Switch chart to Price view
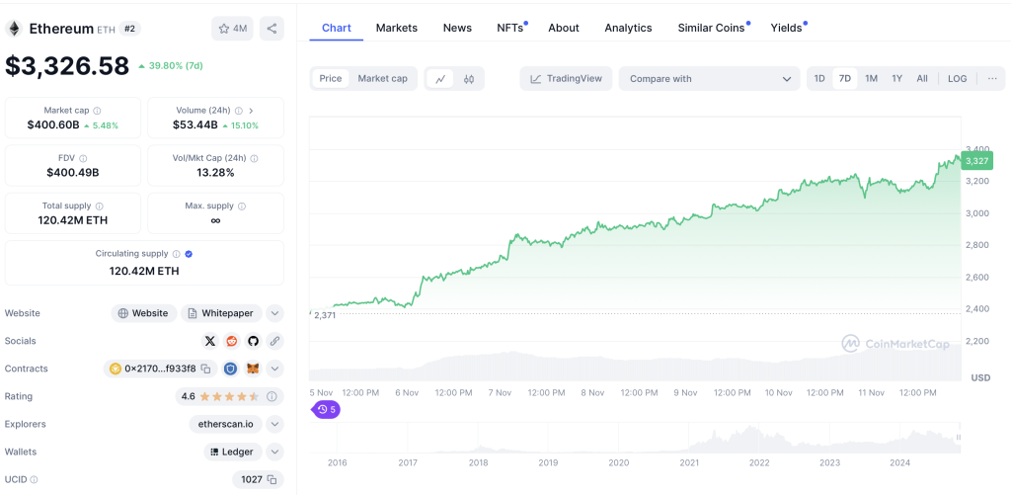This screenshot has height=495, width=1011. click(331, 79)
